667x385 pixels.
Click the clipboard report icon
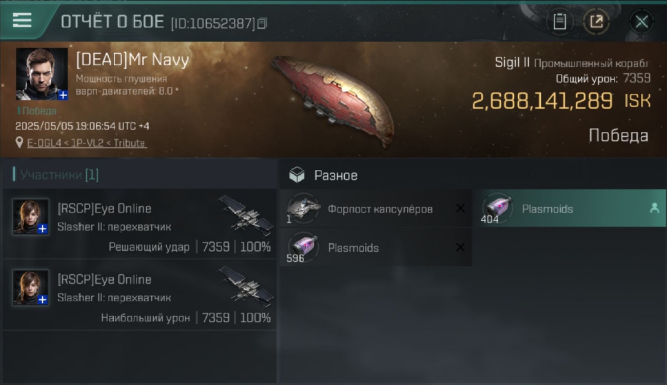(559, 22)
